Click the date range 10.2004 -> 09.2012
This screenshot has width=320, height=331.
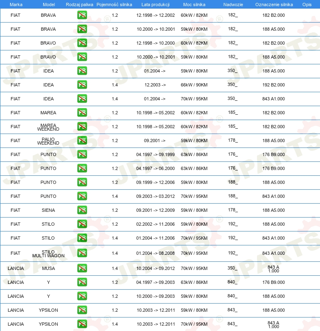click(155, 268)
